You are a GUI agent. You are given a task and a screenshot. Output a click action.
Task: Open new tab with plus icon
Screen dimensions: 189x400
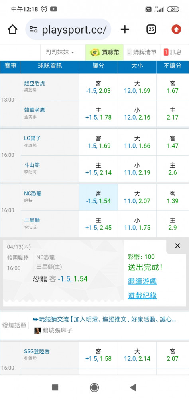click(125, 30)
